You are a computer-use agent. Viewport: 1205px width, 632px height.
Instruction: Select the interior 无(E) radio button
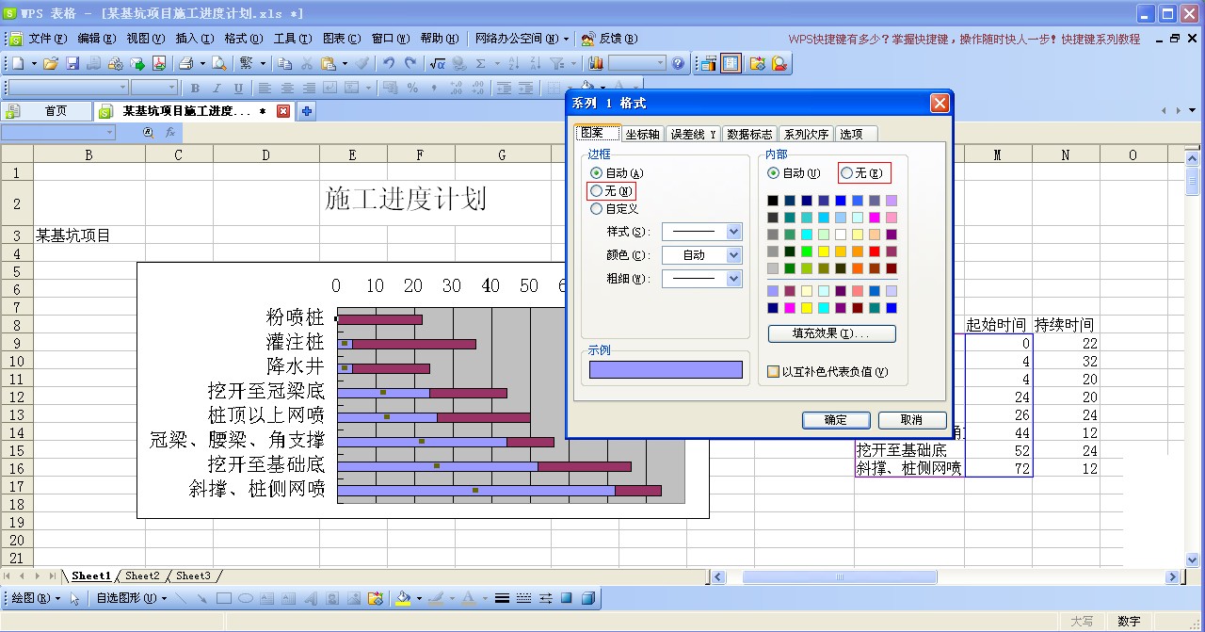[x=846, y=173]
